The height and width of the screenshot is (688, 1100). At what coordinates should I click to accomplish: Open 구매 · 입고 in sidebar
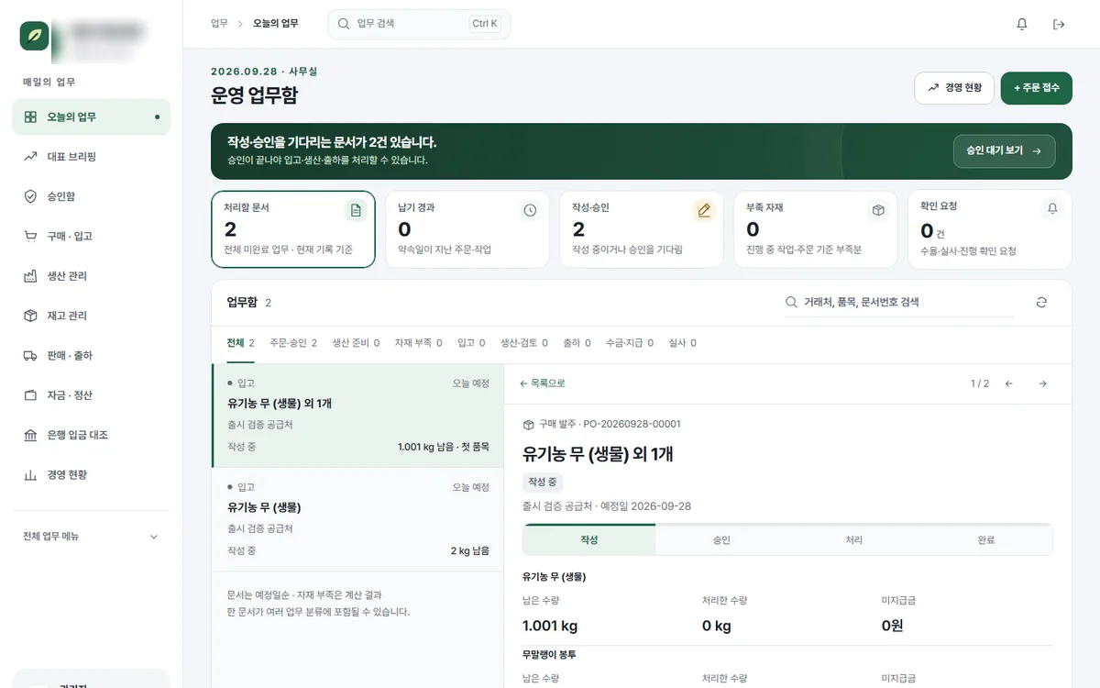[x=91, y=236]
